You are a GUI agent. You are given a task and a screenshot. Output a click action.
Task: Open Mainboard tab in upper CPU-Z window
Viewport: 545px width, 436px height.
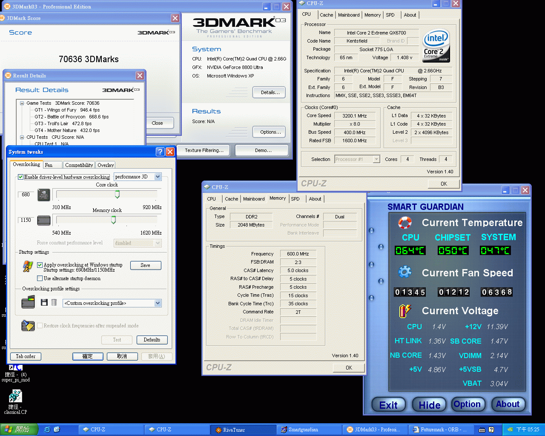point(349,15)
